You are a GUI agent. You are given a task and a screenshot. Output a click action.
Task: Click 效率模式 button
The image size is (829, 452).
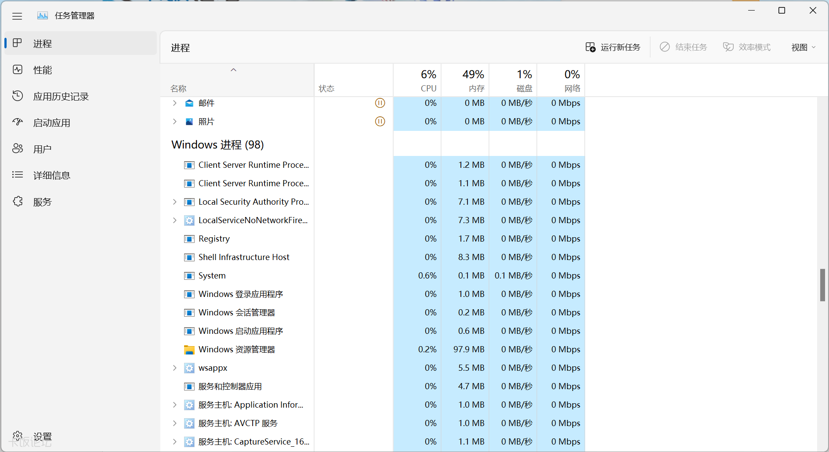(x=747, y=47)
